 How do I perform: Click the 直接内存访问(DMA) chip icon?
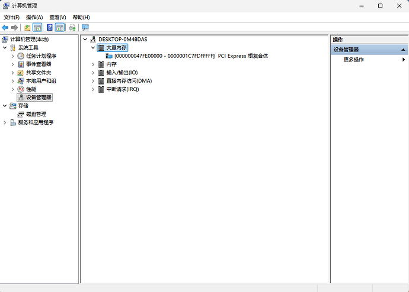click(x=101, y=81)
